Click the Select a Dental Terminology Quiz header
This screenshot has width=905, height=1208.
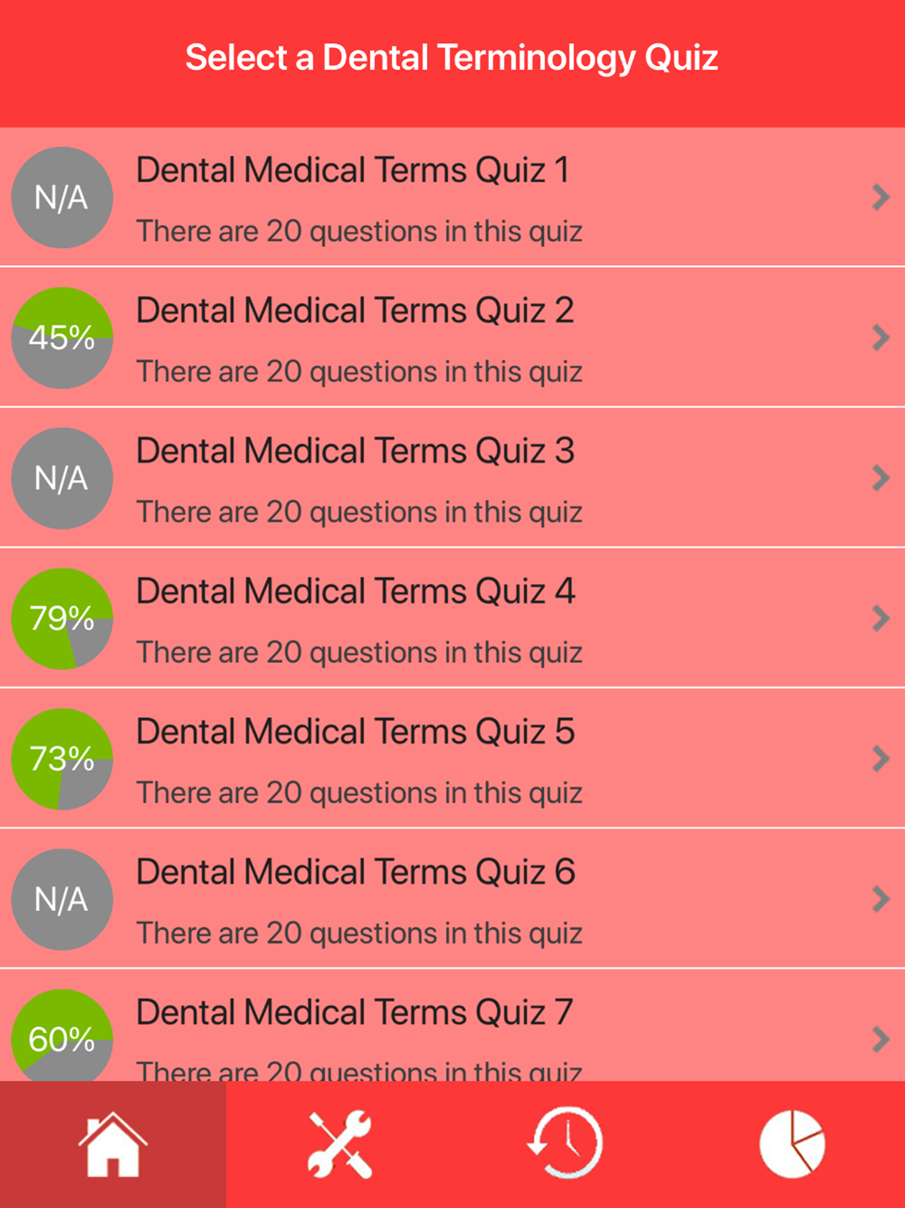tap(452, 58)
